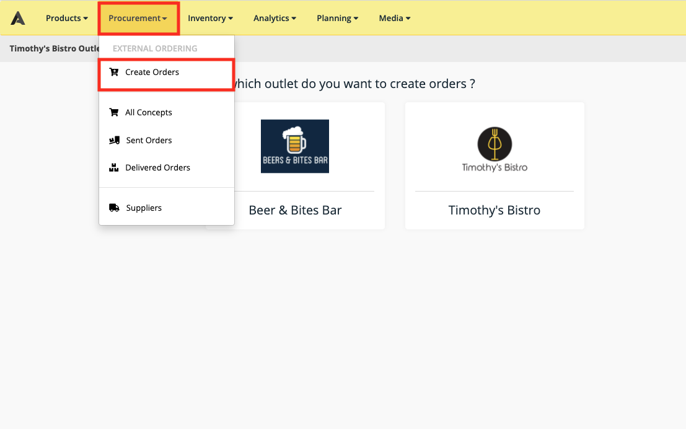Click the cart icon beside All Concepts
The height and width of the screenshot is (429, 686).
(x=113, y=112)
